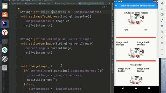Open the Flutter Performance tool window
This screenshot has height=93, width=166.
pos(112,28)
